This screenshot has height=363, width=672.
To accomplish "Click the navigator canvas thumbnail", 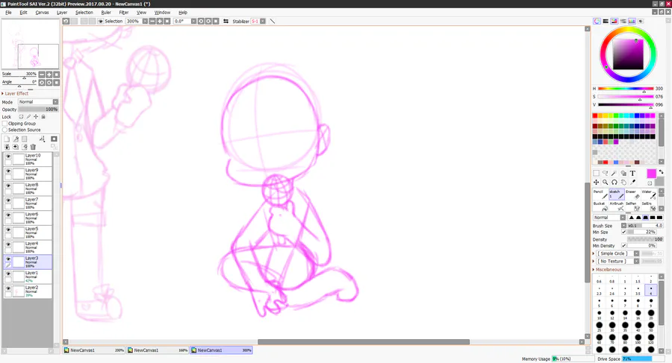I will (31, 44).
